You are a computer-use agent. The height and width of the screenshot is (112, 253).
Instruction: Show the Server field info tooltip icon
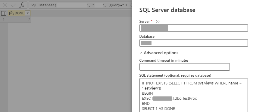pyautogui.click(x=158, y=21)
